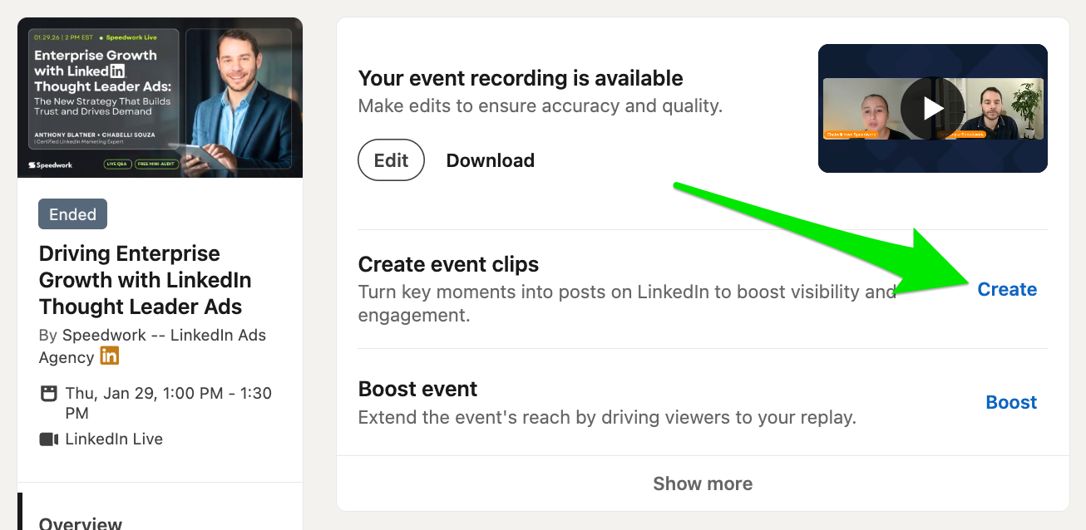Click the Create event clips heading
This screenshot has height=530, width=1086.
448,264
